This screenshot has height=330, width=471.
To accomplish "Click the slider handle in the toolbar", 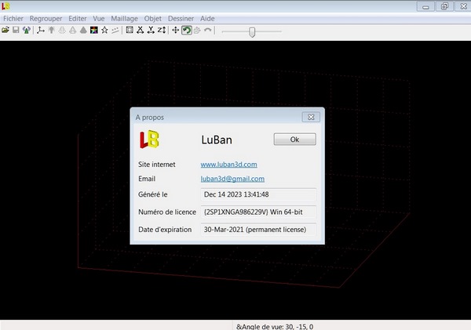I will pos(252,32).
